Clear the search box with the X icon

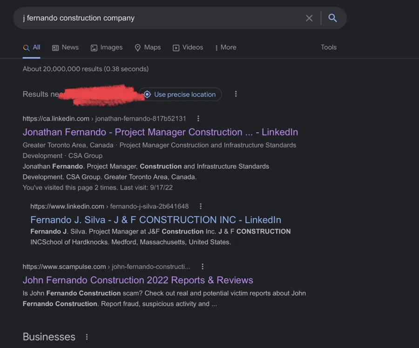tap(309, 18)
